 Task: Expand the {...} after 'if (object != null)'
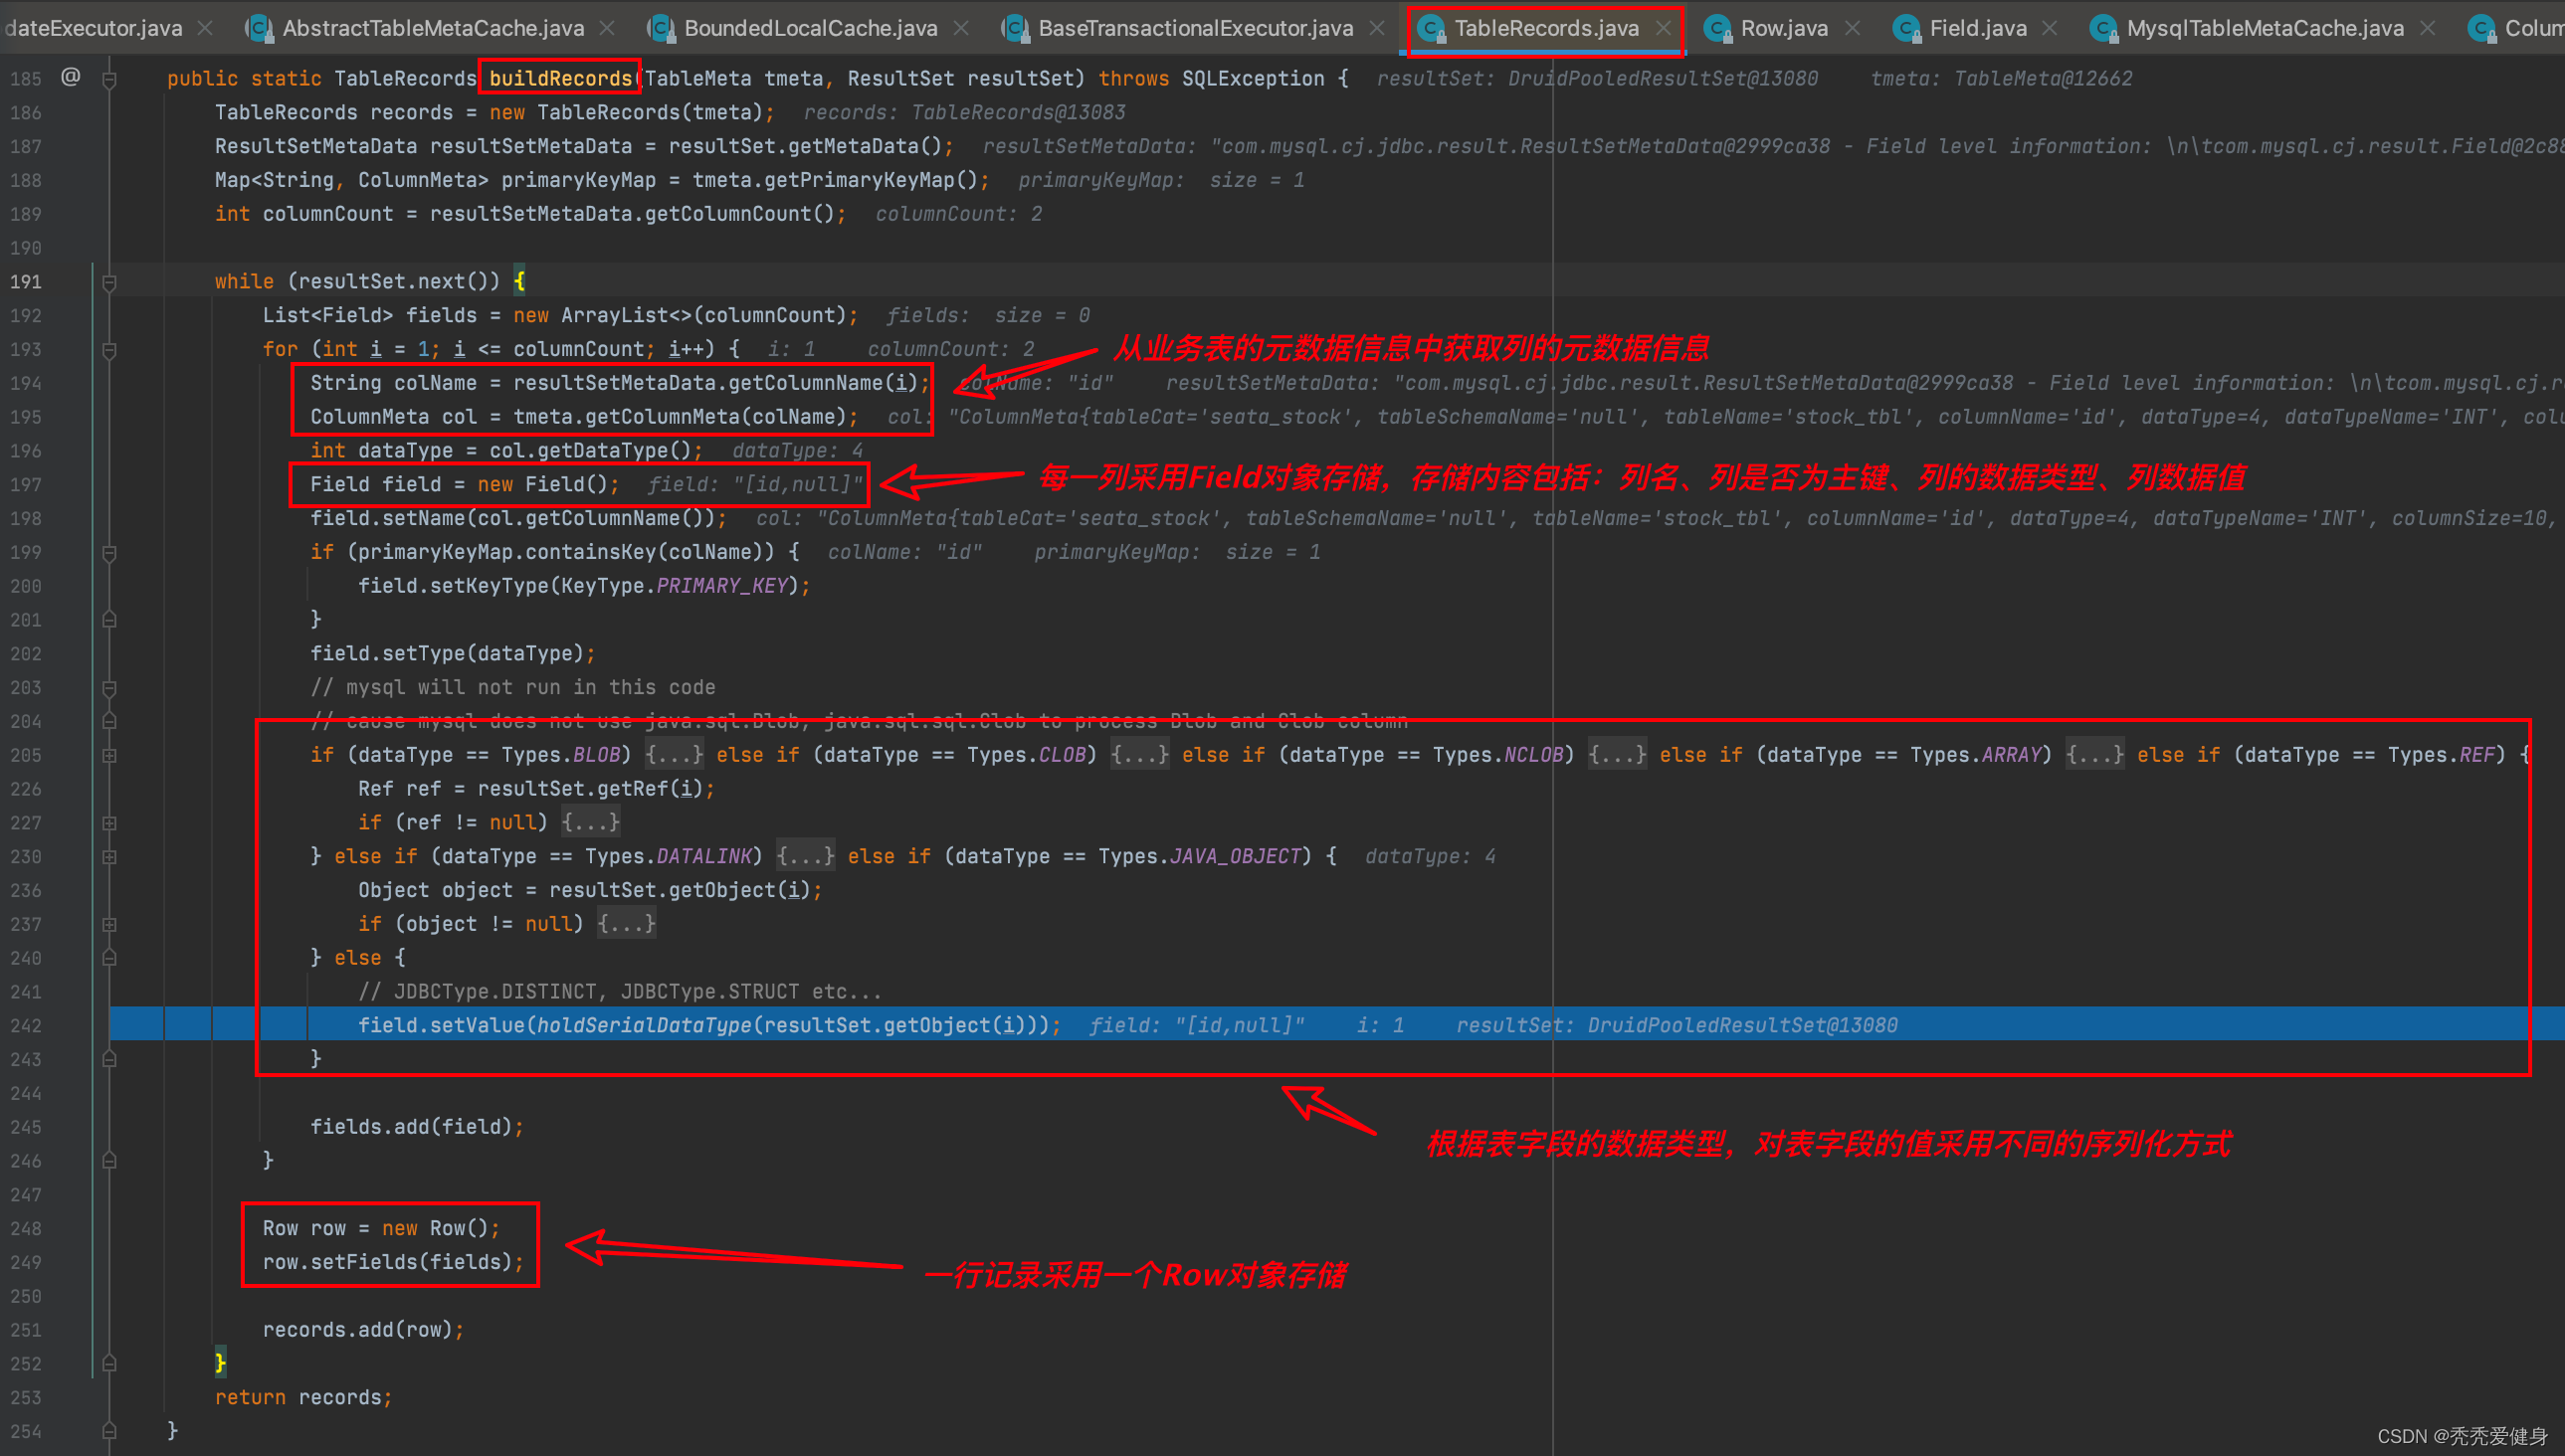(x=626, y=924)
